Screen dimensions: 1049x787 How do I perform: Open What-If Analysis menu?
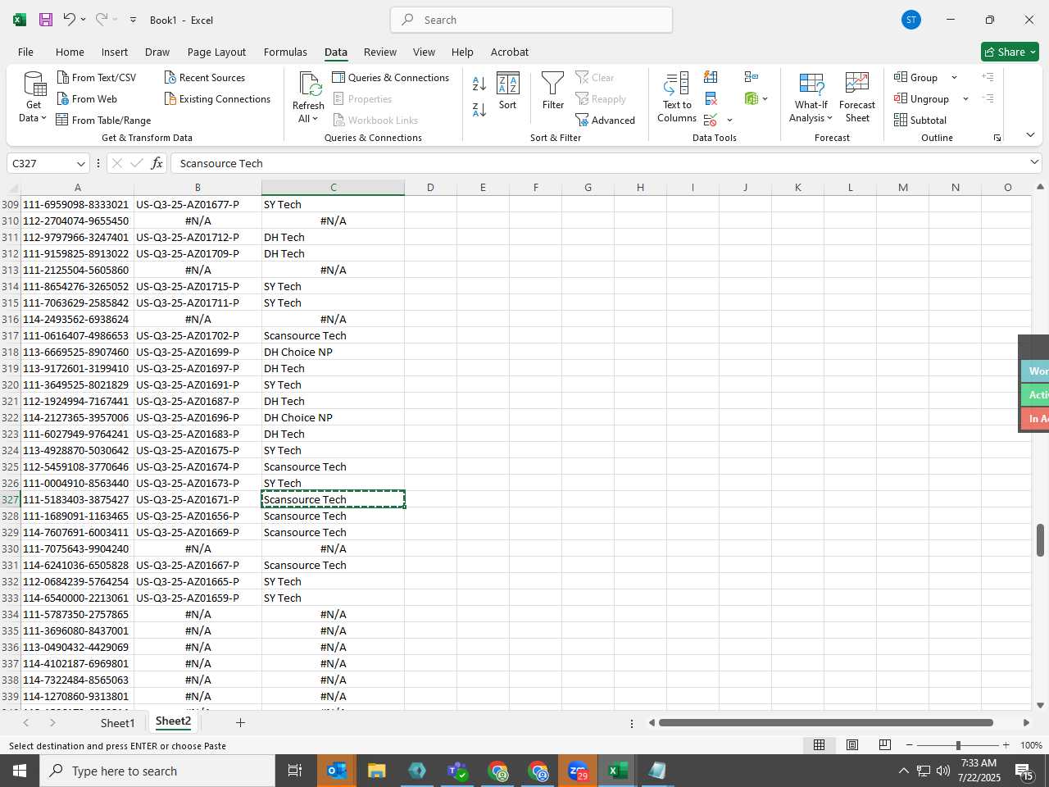tap(811, 98)
